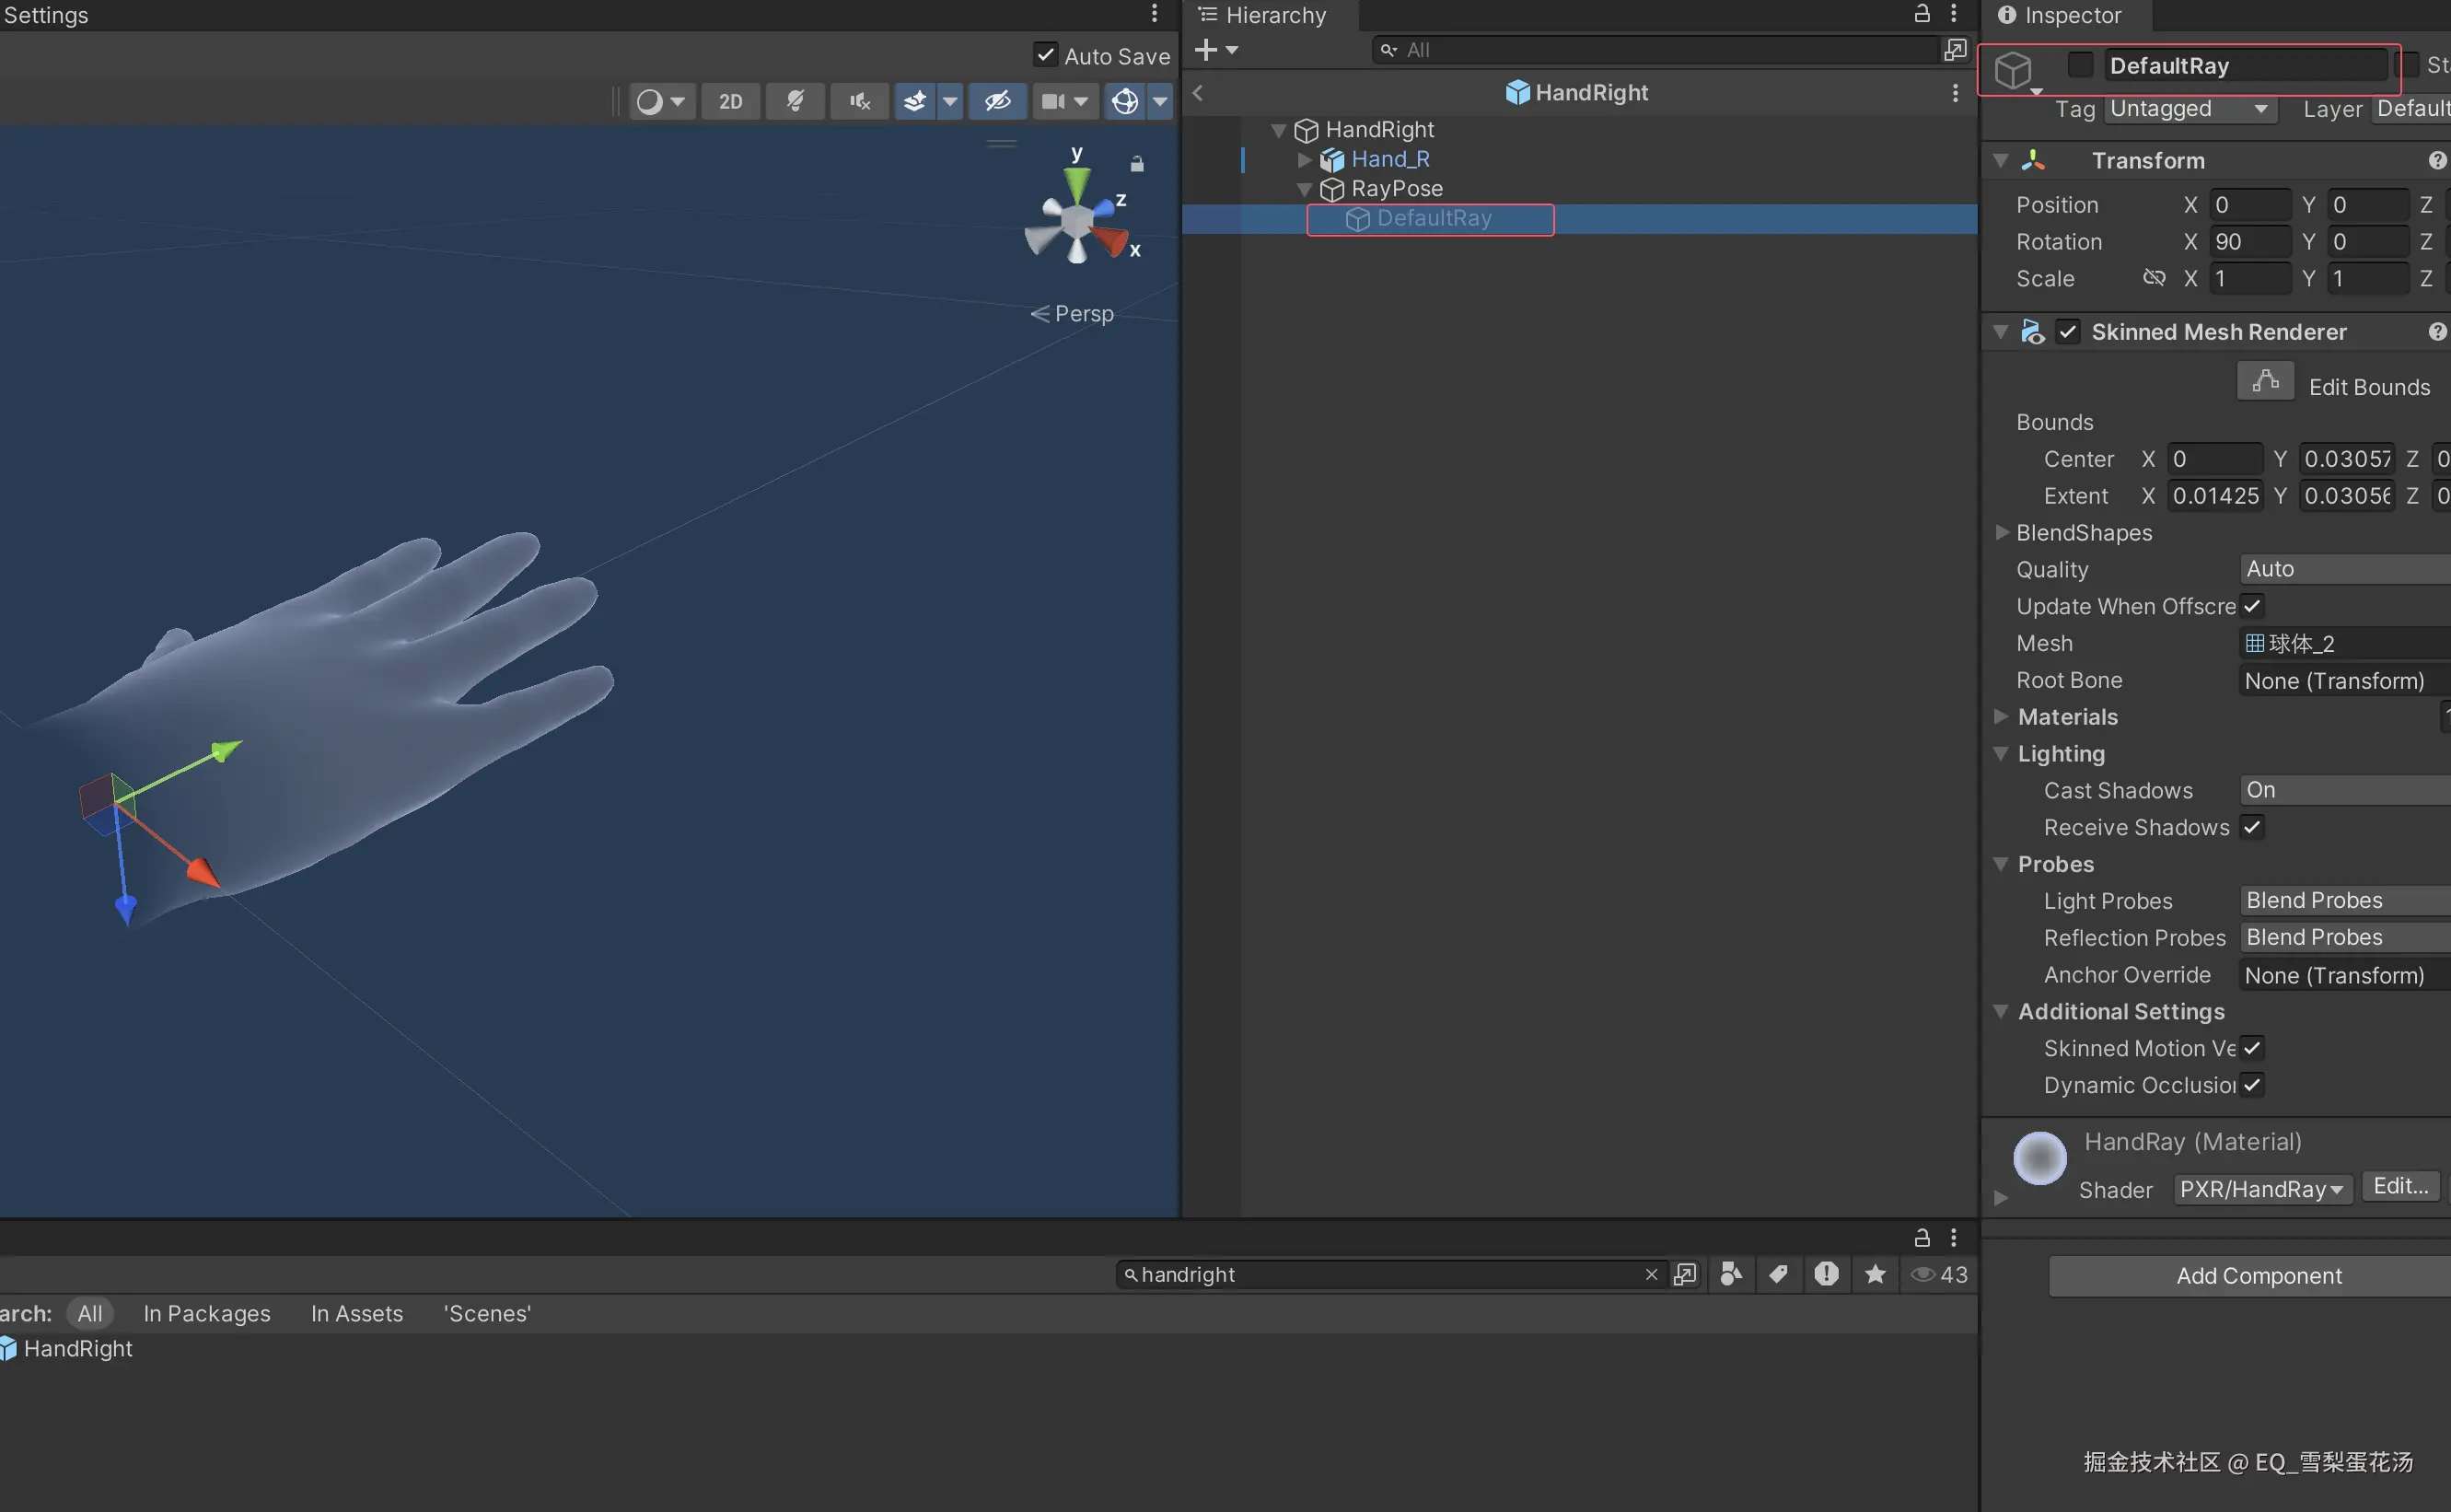2451x1512 pixels.
Task: Toggle scene lighting icon
Action: click(795, 101)
